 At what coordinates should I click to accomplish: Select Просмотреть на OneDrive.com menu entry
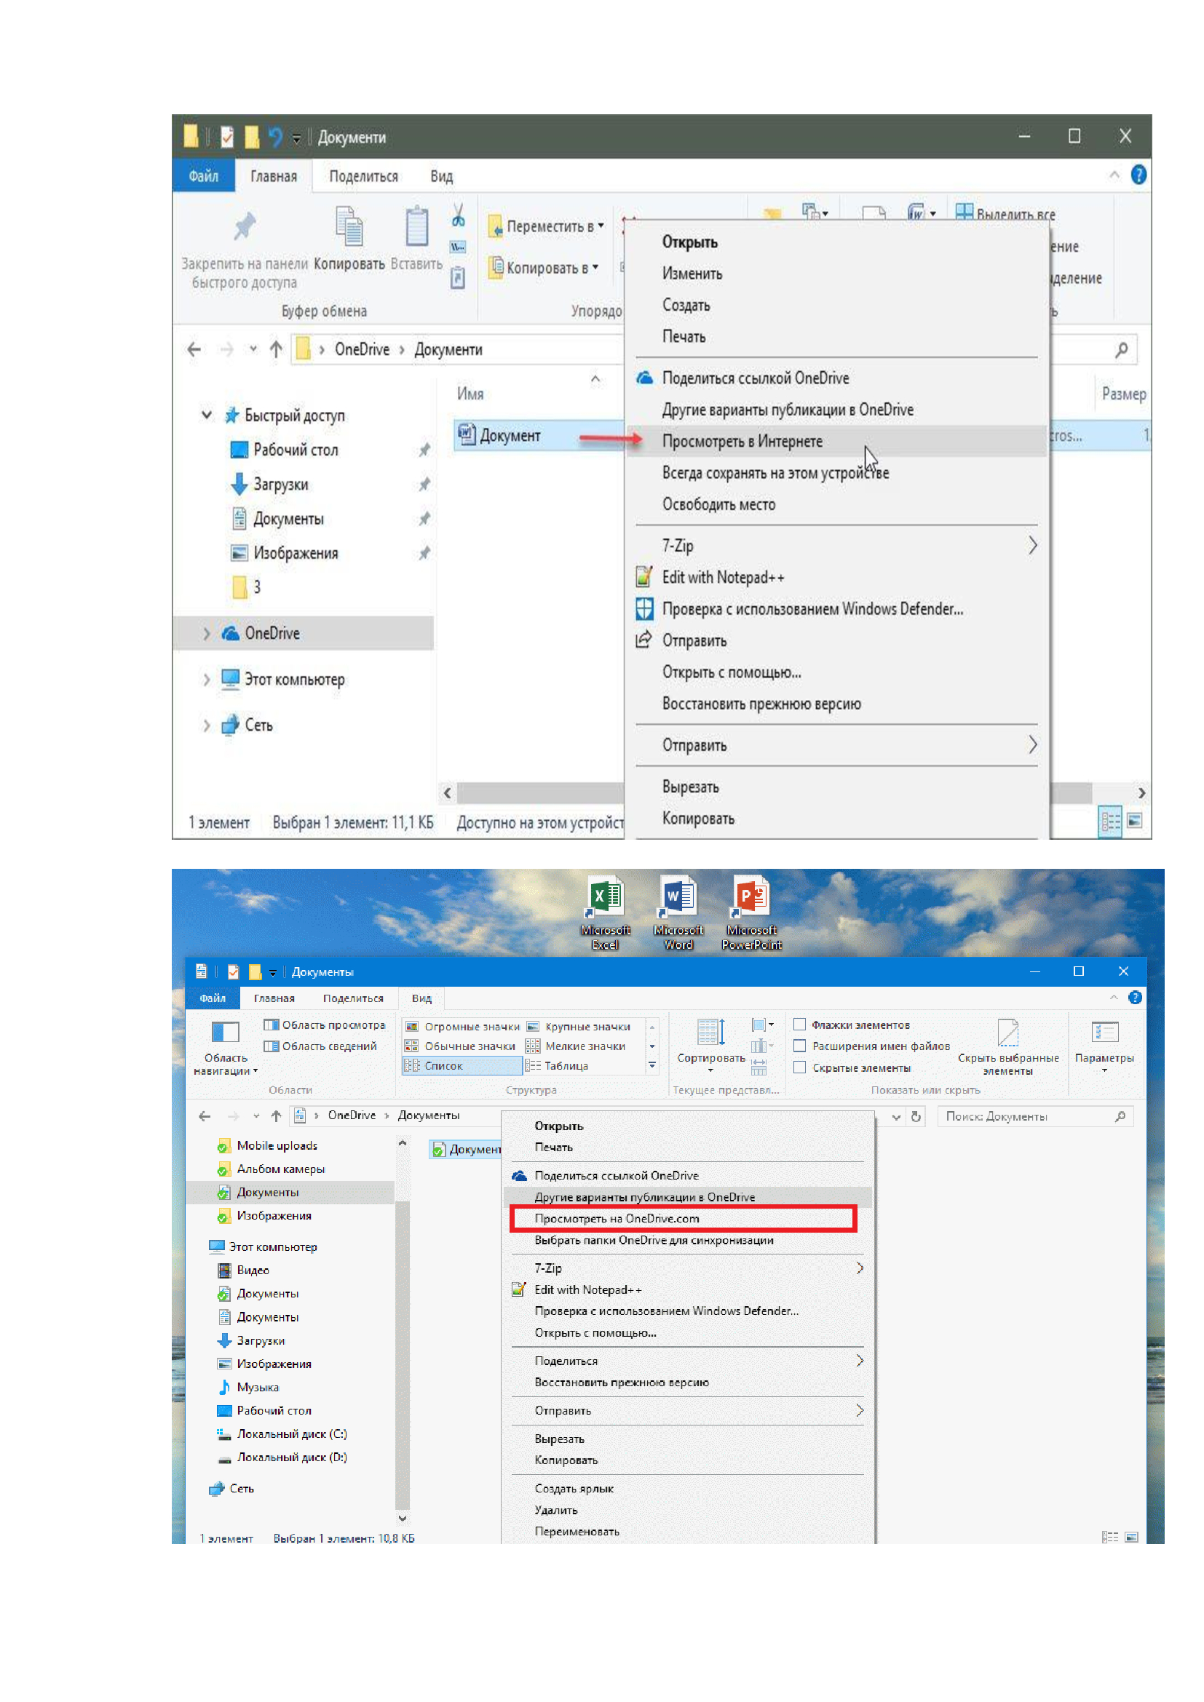(617, 1219)
